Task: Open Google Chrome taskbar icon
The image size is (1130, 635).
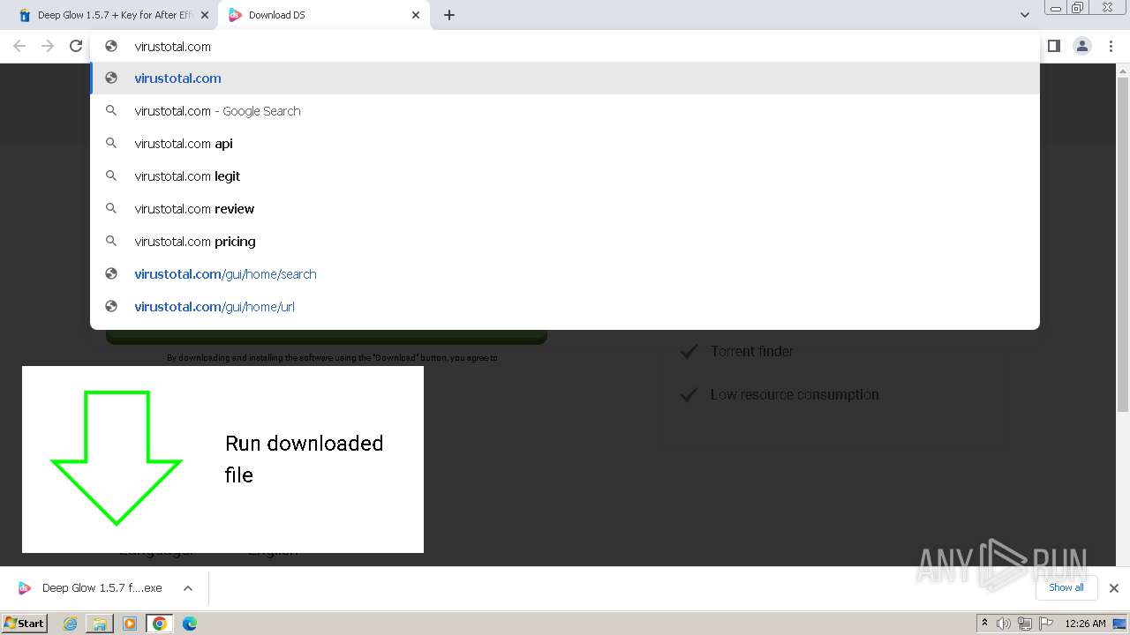Action: pyautogui.click(x=160, y=624)
